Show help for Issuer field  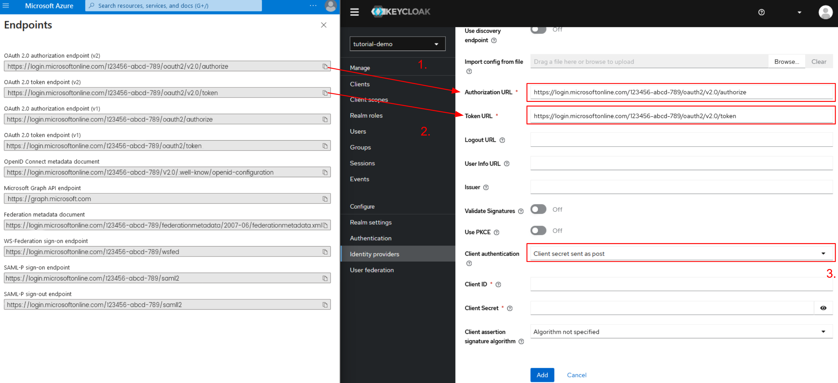click(486, 188)
